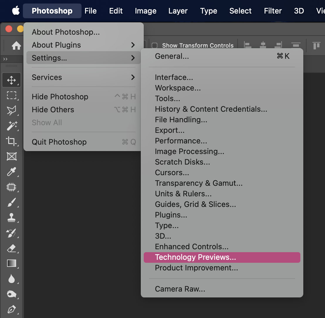
Task: Open Performance... settings
Action: coord(222,141)
